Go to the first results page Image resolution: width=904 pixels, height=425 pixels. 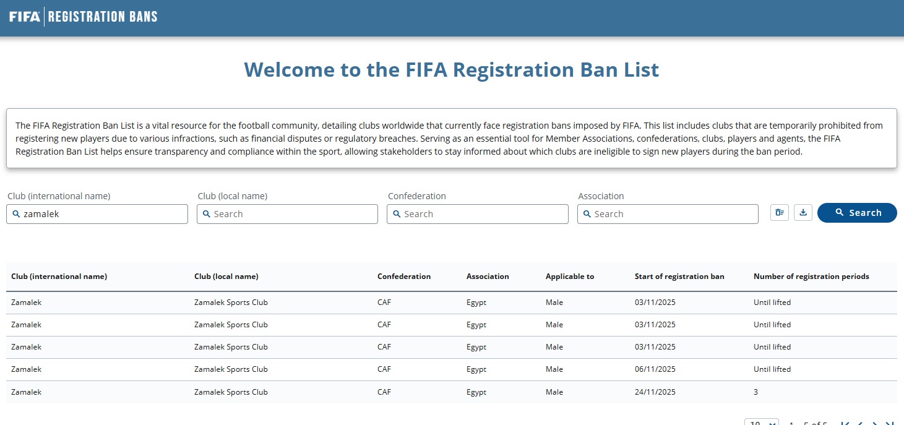click(845, 423)
